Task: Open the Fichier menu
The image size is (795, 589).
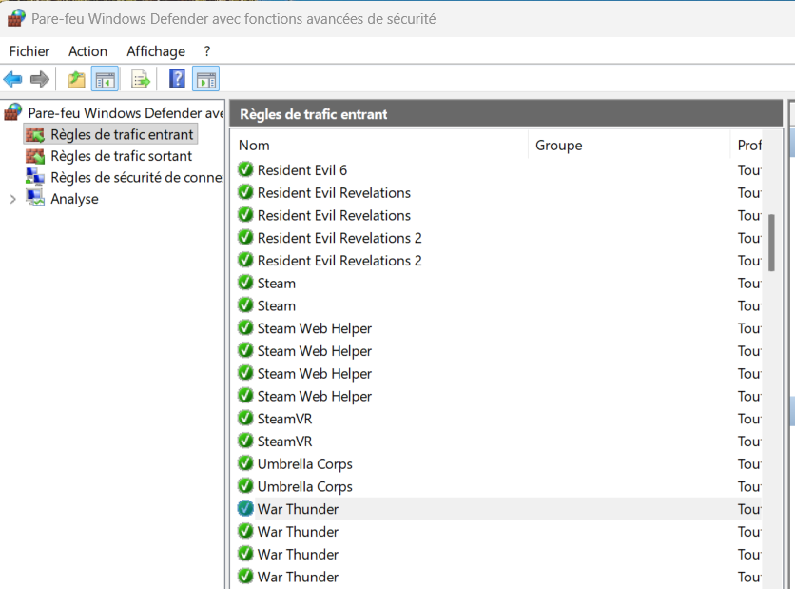Action: pos(29,51)
